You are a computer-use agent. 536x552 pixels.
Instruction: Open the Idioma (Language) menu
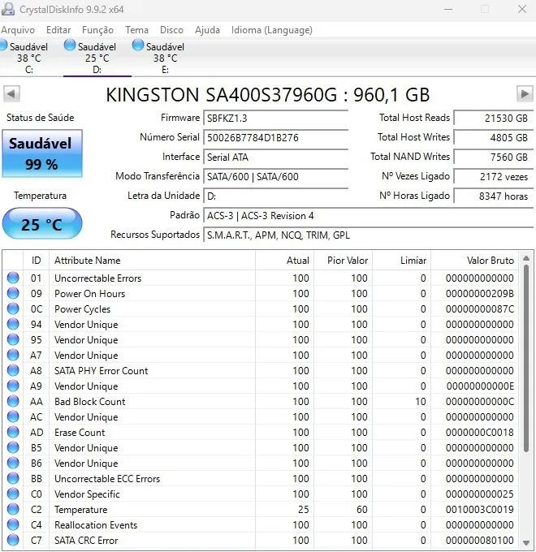(x=271, y=30)
